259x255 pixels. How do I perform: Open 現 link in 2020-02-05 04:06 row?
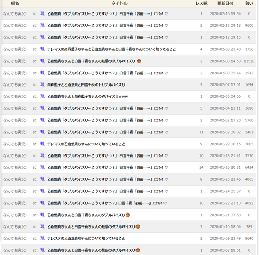(43, 96)
